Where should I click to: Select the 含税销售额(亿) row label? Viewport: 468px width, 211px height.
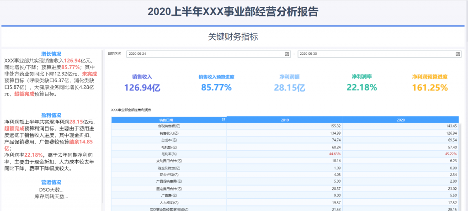(169, 126)
